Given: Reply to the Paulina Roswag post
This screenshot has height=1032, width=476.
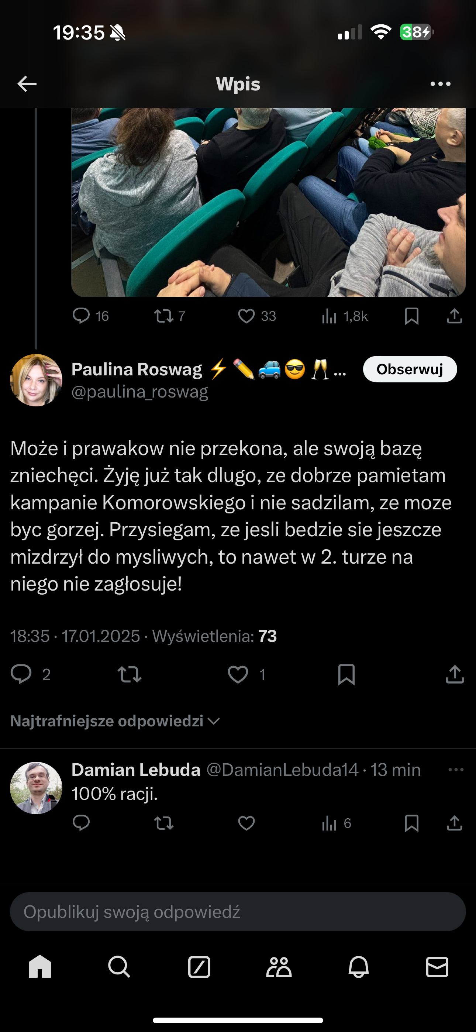Looking at the screenshot, I should click(21, 674).
